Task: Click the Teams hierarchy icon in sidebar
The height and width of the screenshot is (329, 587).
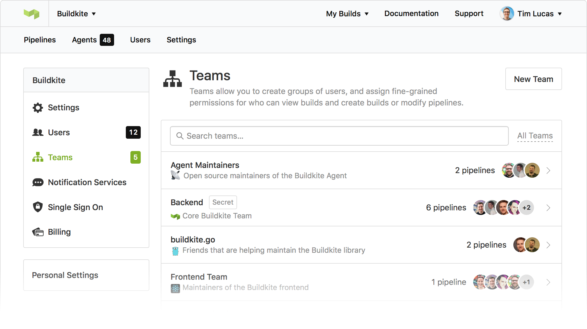Action: click(x=38, y=157)
